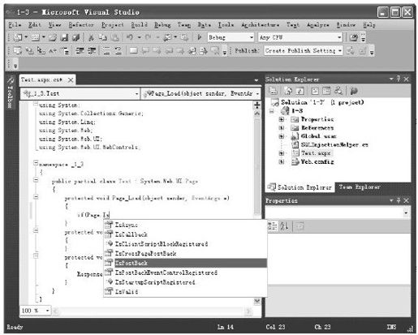
Task: Open the Build menu
Action: [x=140, y=25]
